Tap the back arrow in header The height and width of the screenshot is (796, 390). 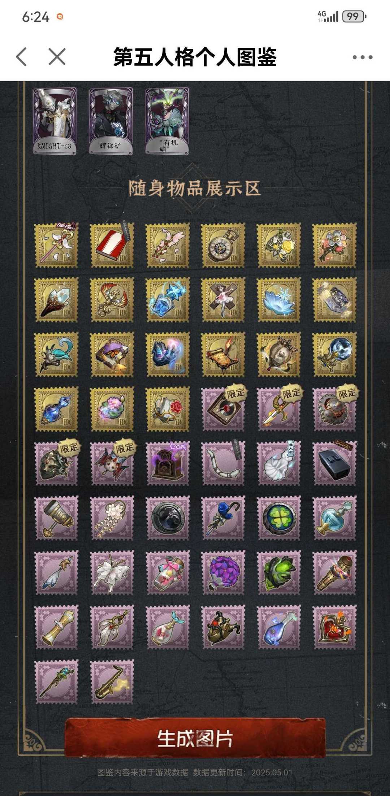pos(22,57)
